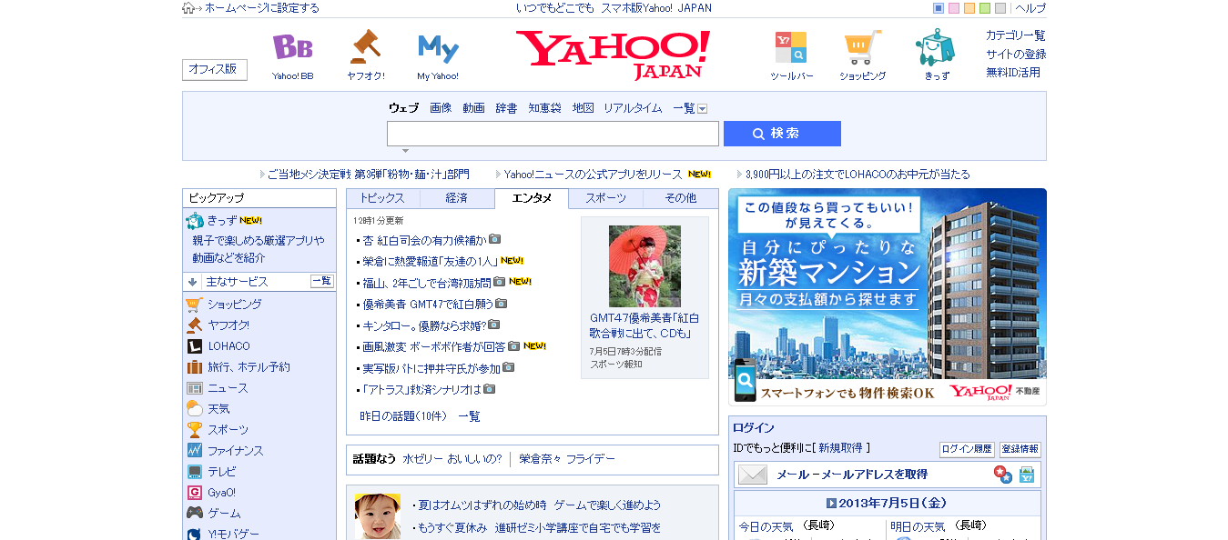Click the Yahoo! box photo icon
This screenshot has height=540, width=1228.
1027,475
